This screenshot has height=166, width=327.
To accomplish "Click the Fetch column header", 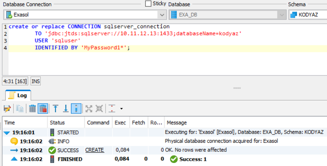I will (x=139, y=123).
